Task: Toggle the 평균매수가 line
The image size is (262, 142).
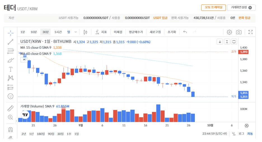Action: (136, 32)
